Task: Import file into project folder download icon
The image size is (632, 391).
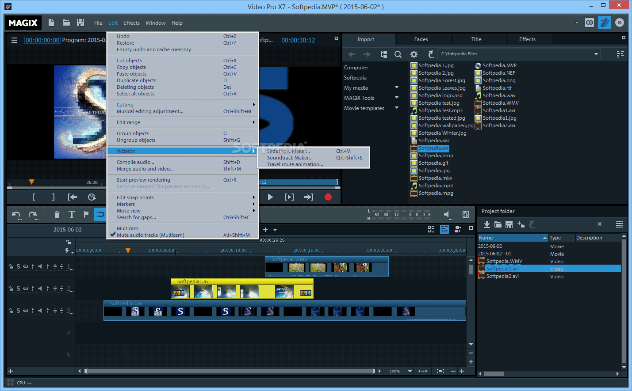Action: coord(486,224)
